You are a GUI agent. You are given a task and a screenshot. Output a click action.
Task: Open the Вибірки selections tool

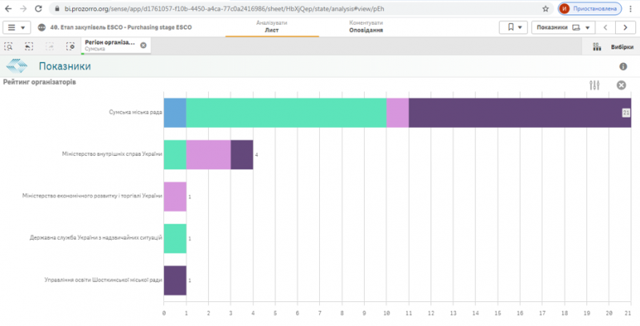[613, 47]
